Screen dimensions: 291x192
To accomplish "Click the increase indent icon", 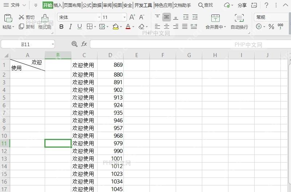I will (195, 17).
